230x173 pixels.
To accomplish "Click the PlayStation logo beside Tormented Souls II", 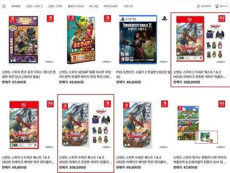I will 164,18.
